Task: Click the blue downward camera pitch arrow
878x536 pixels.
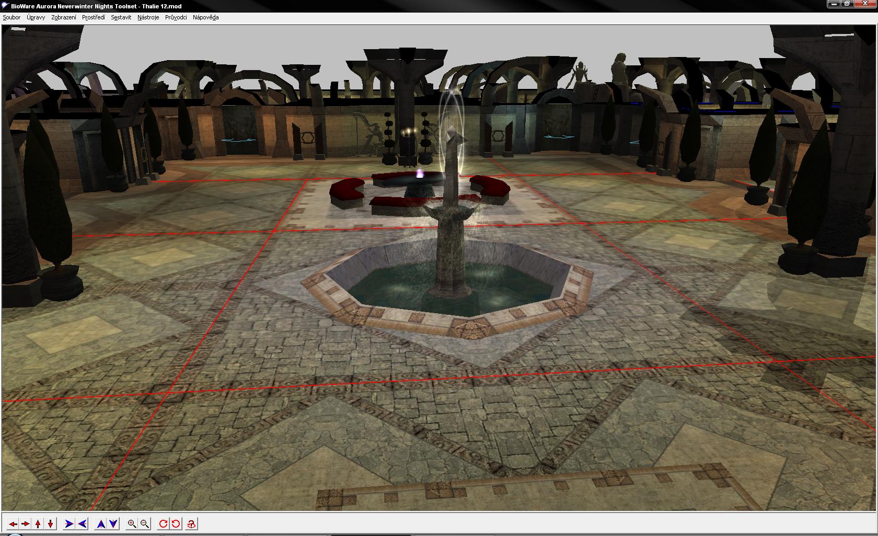Action: click(113, 524)
